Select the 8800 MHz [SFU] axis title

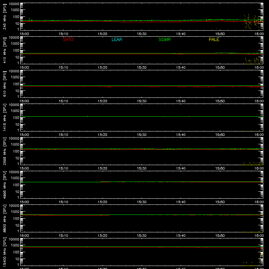[x=5, y=218]
